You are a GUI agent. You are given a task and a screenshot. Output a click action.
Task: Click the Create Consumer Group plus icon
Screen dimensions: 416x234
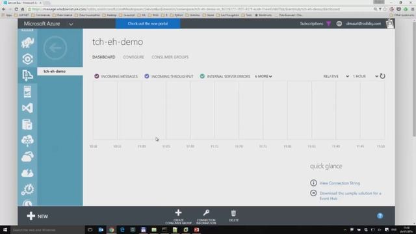tap(178, 213)
